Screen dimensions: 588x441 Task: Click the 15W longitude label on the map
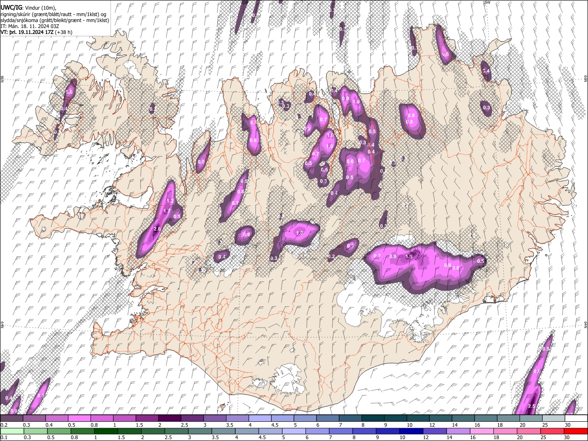coord(486,2)
